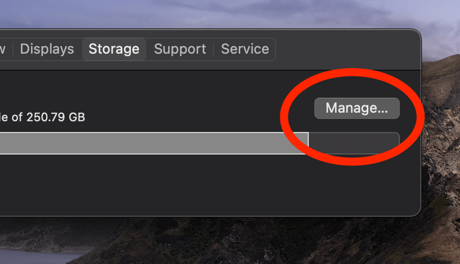Go to the Service tab

click(x=244, y=49)
